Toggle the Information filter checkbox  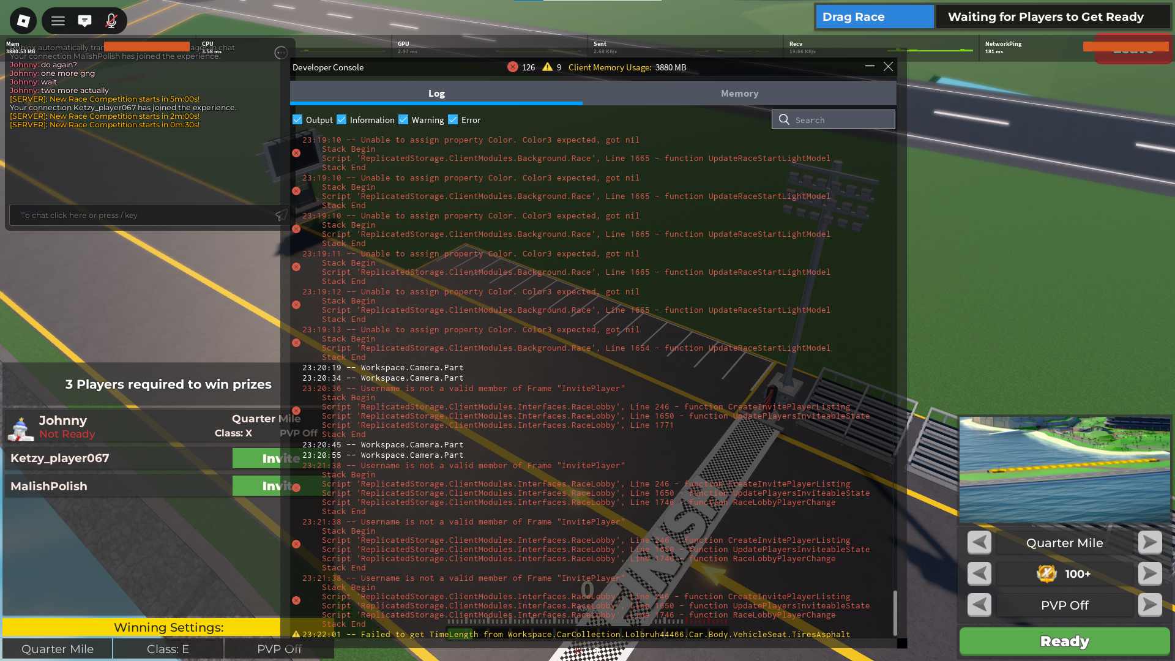341,120
